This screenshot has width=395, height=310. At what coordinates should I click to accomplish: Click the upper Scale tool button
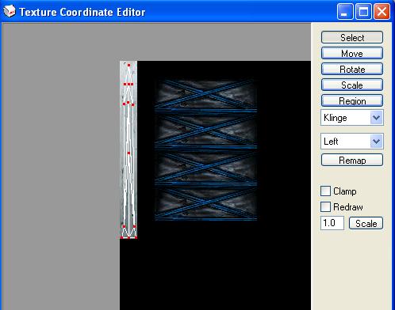coord(352,85)
